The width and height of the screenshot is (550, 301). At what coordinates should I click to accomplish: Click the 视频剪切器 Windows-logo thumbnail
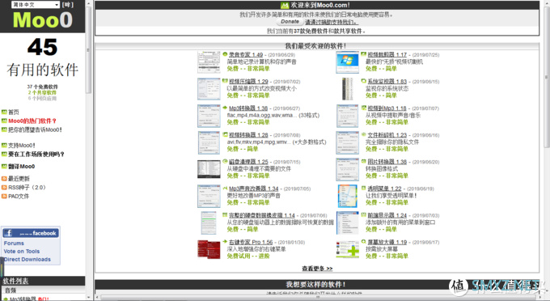click(347, 62)
